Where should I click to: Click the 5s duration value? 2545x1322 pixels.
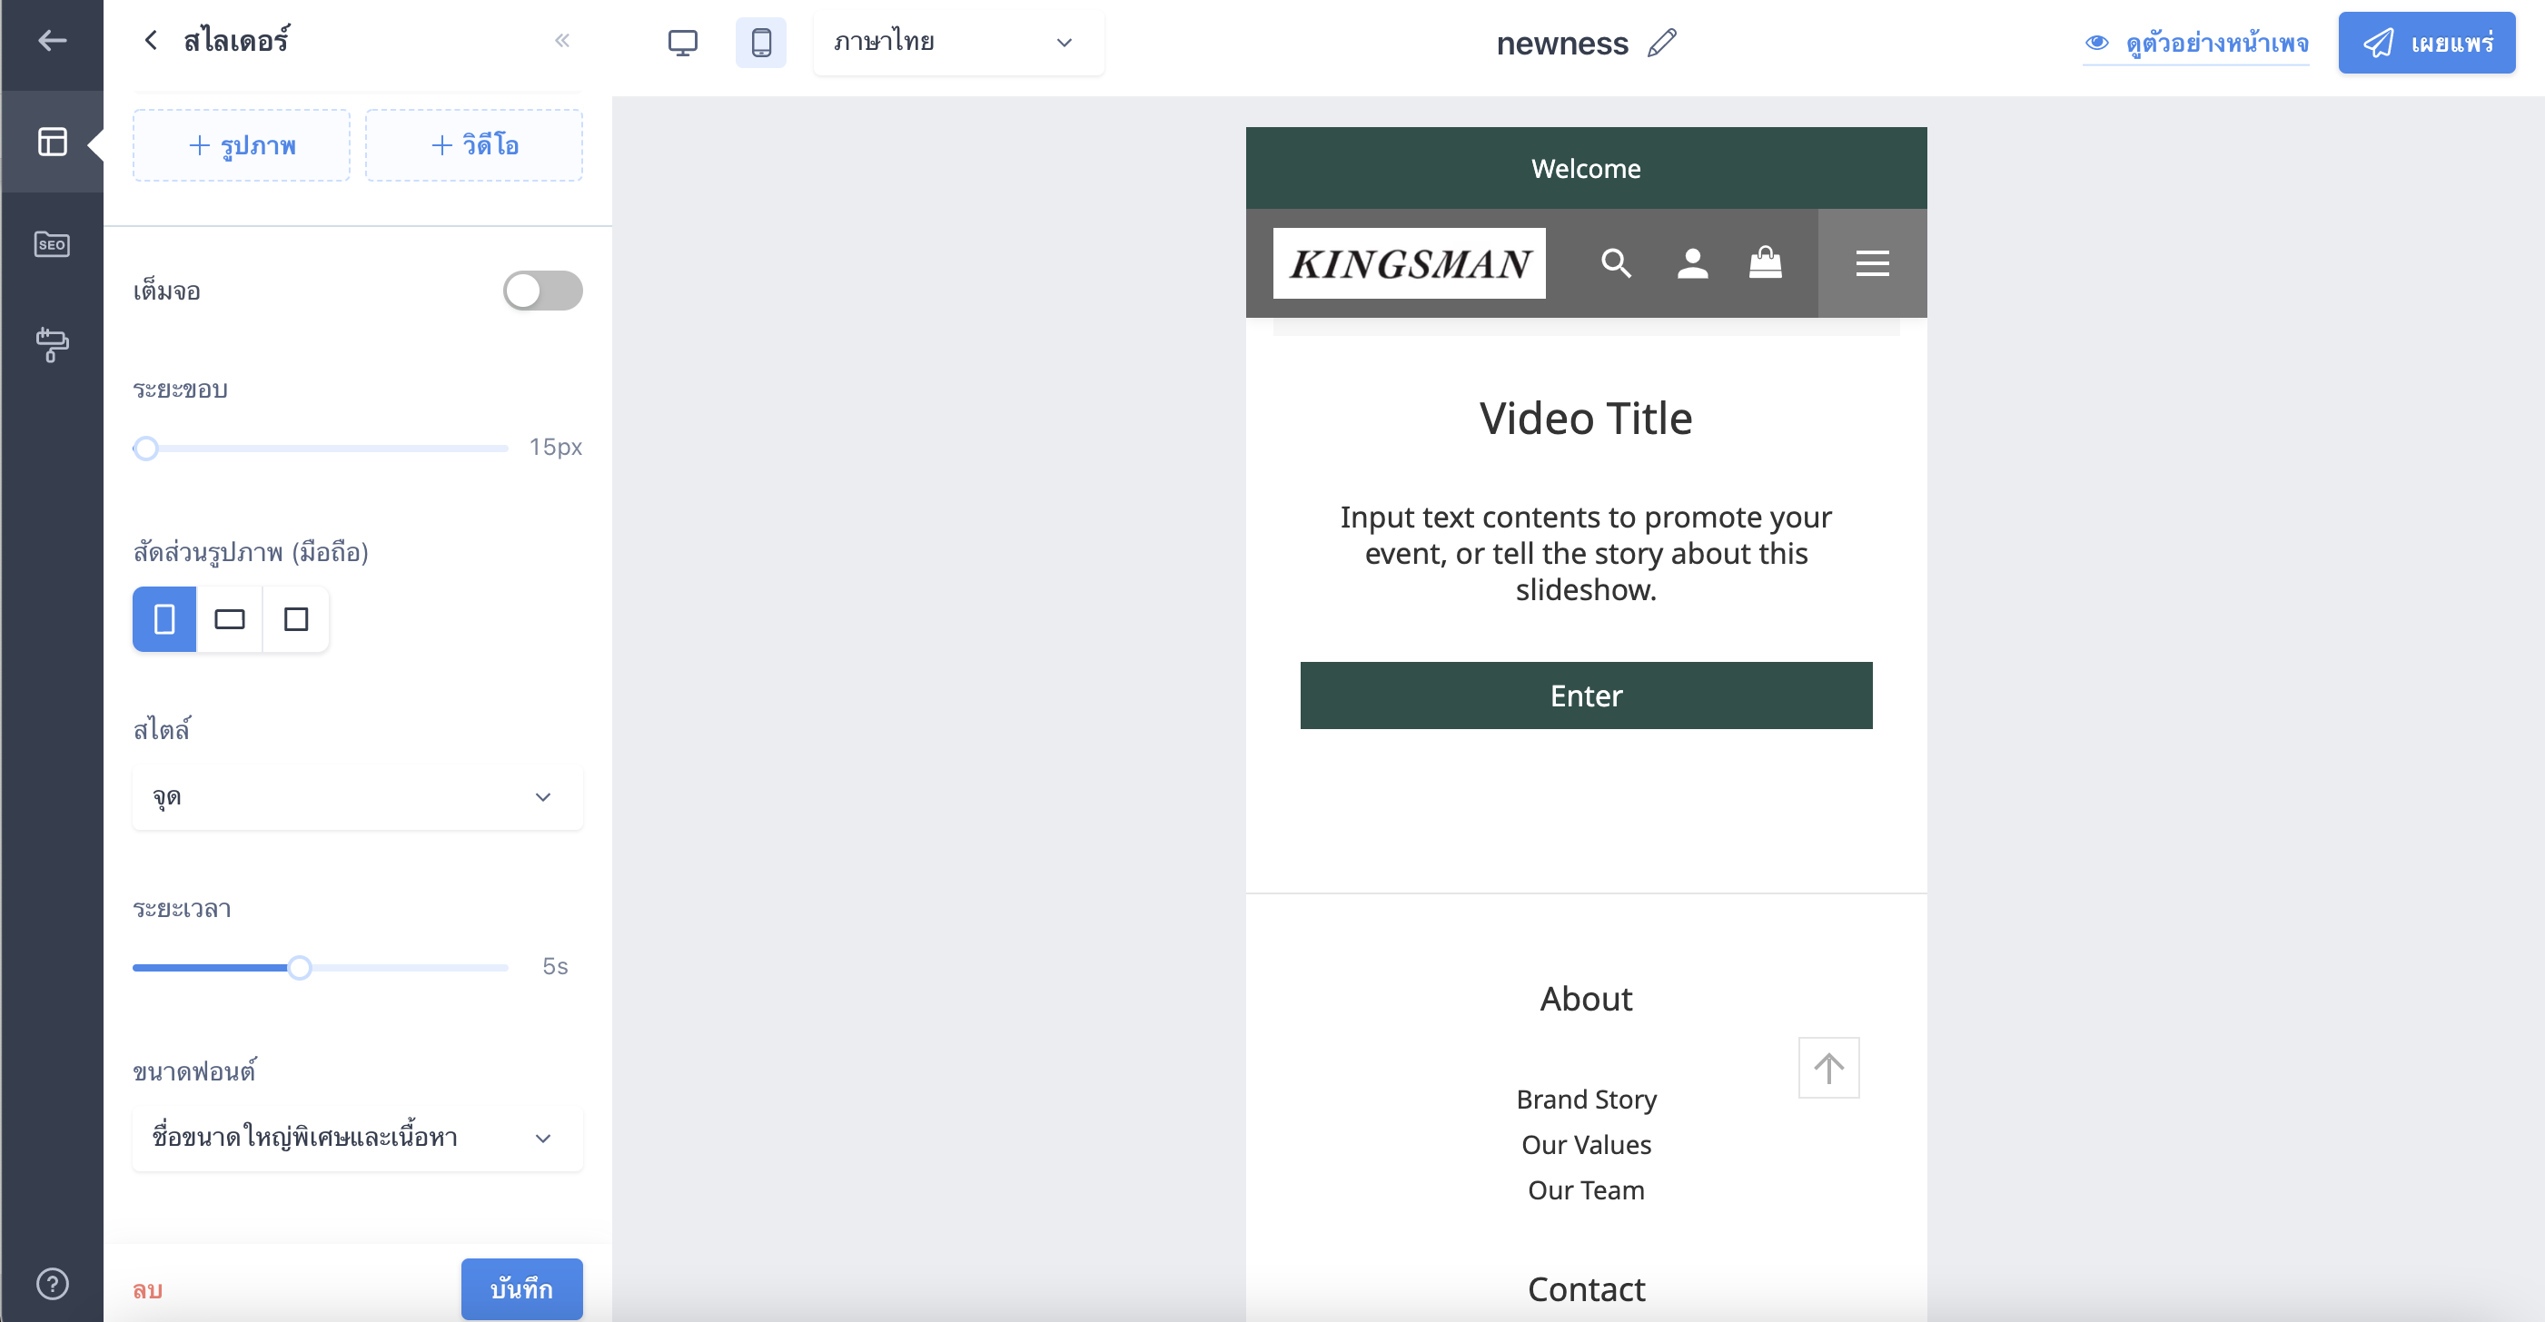point(555,967)
